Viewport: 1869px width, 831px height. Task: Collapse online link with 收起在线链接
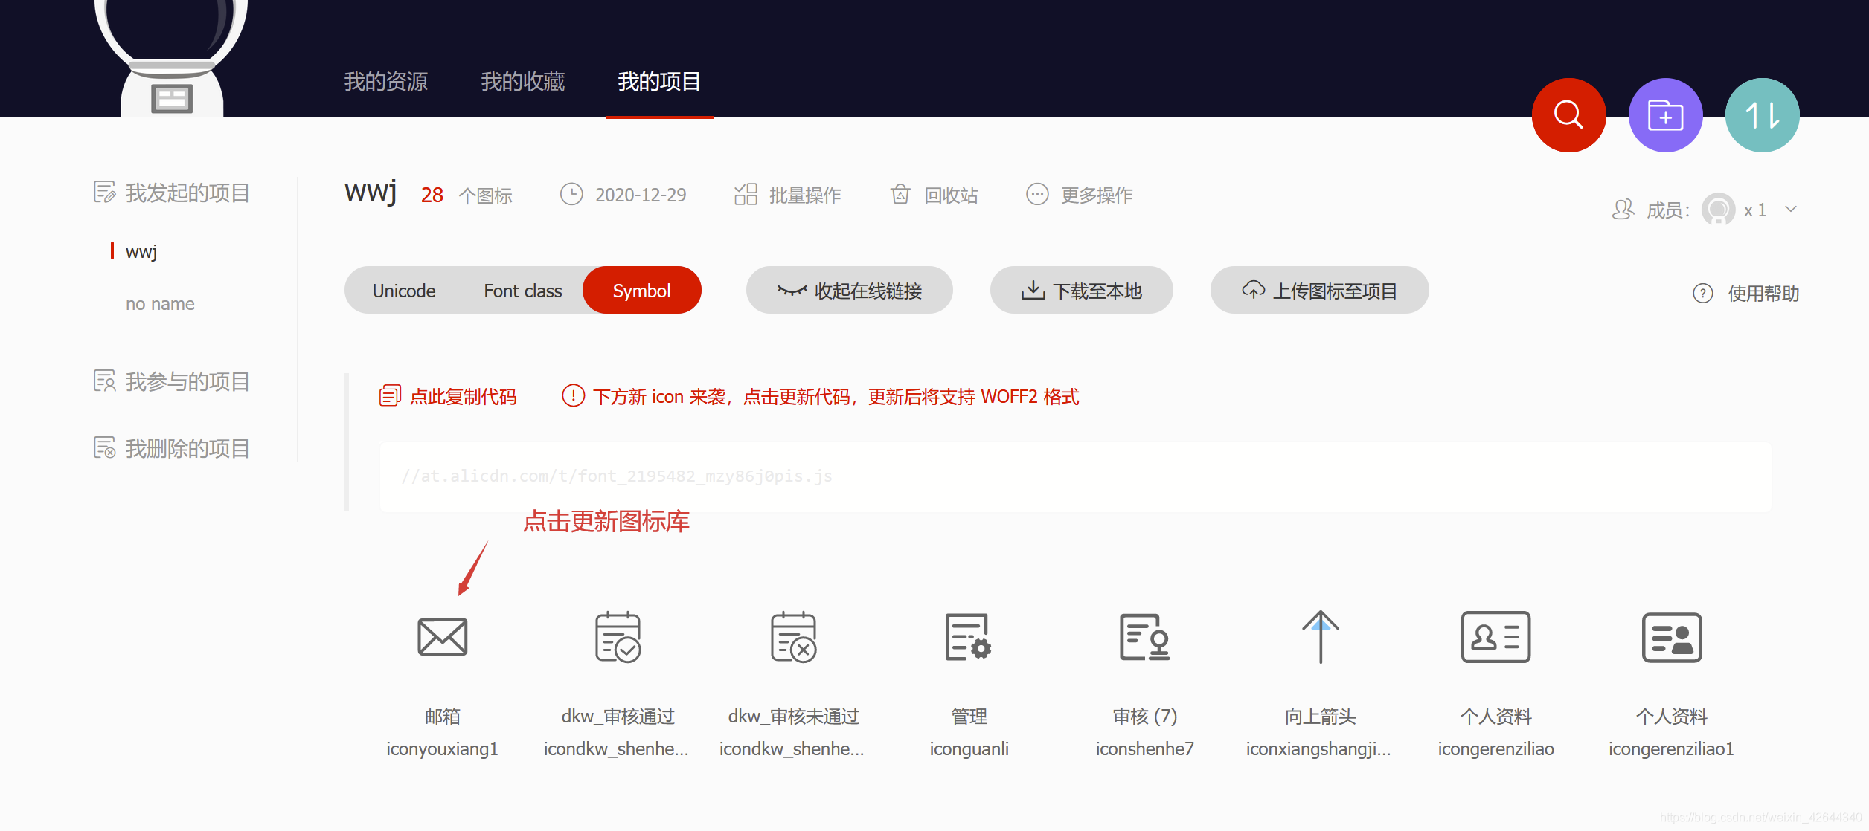[x=849, y=291]
